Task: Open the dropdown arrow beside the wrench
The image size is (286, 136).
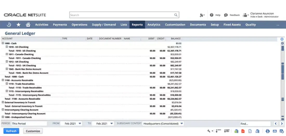Action: pyautogui.click(x=212, y=131)
